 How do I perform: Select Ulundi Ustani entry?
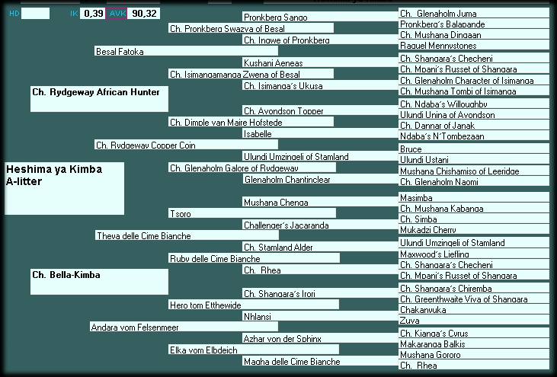pyautogui.click(x=474, y=159)
